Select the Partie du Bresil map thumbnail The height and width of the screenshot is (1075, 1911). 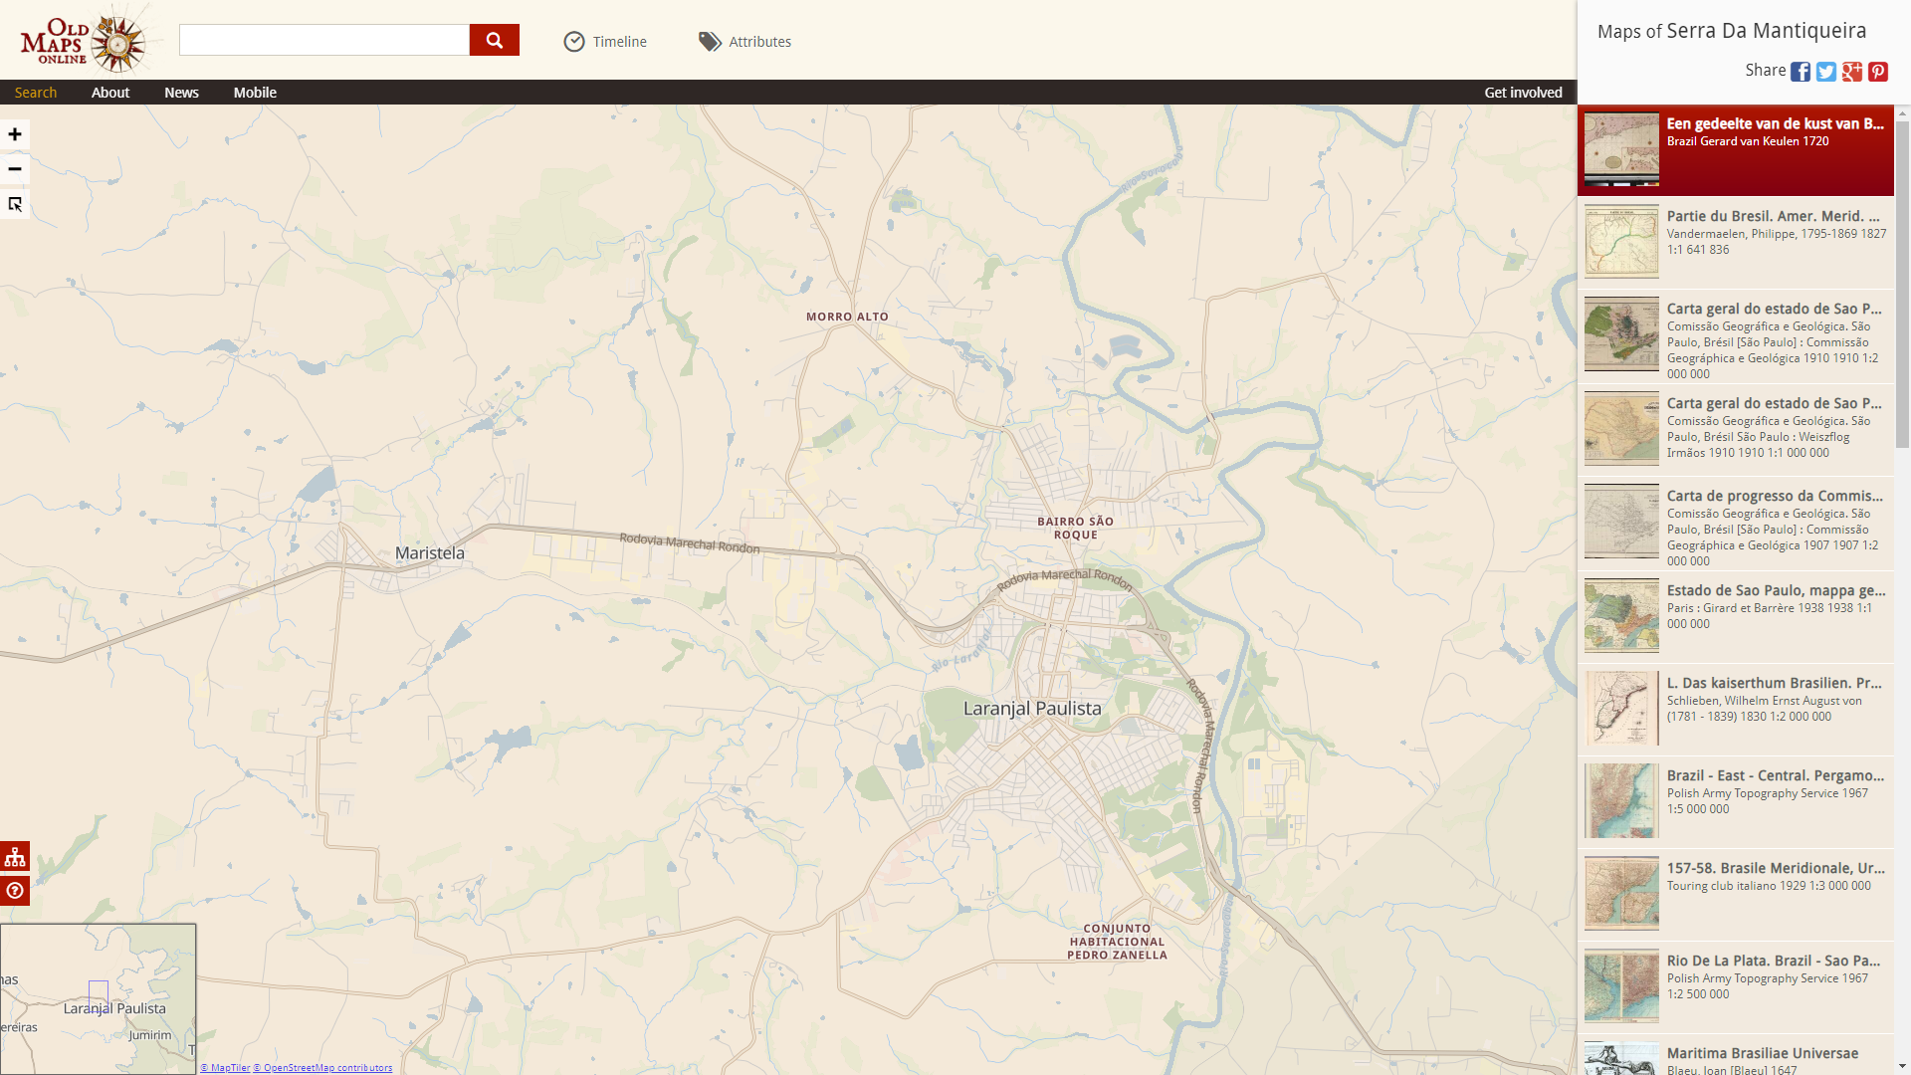[x=1621, y=241]
